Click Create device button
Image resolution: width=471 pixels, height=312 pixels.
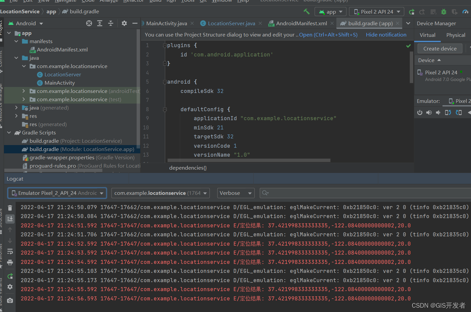pyautogui.click(x=440, y=48)
